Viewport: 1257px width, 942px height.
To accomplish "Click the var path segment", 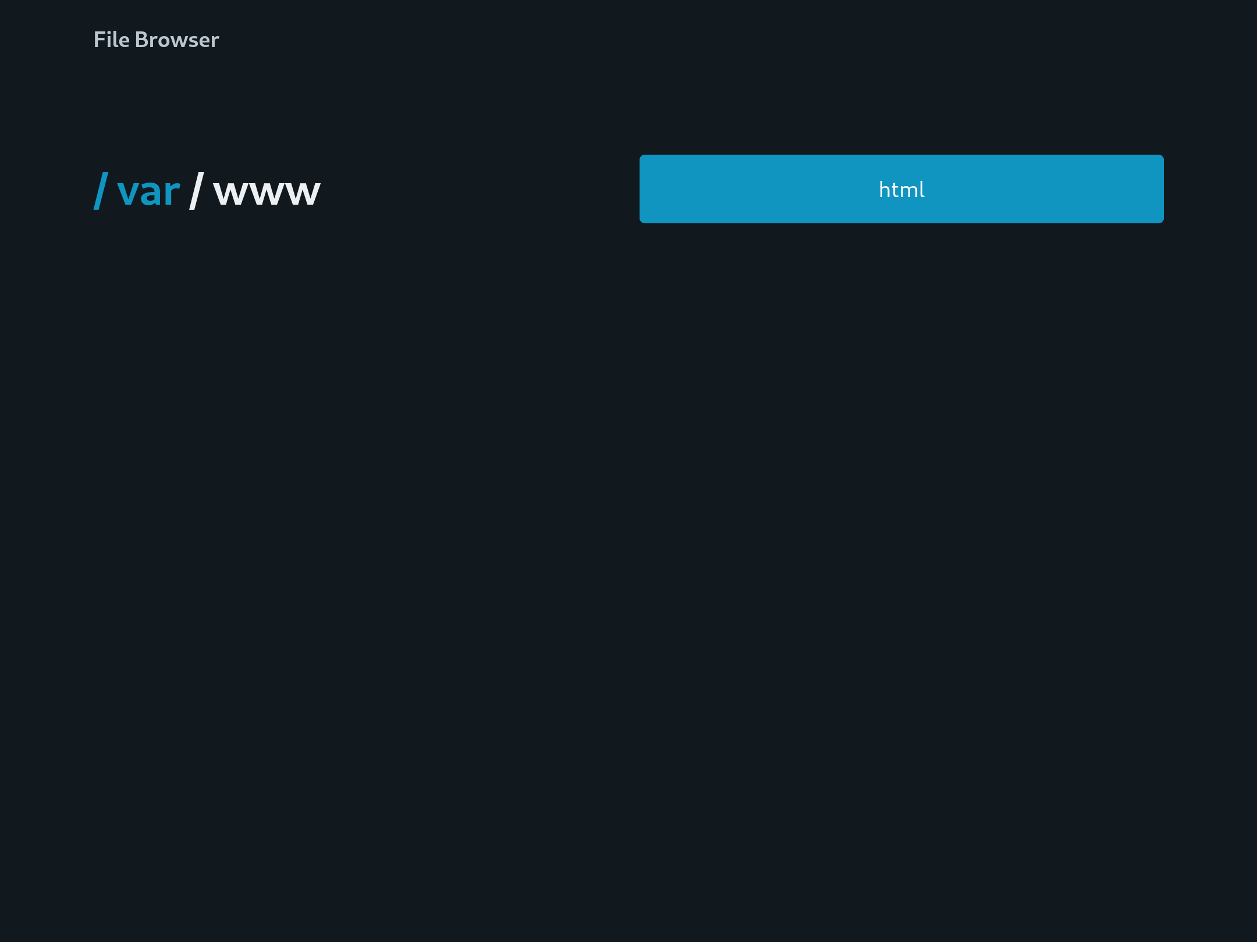I will tap(147, 188).
